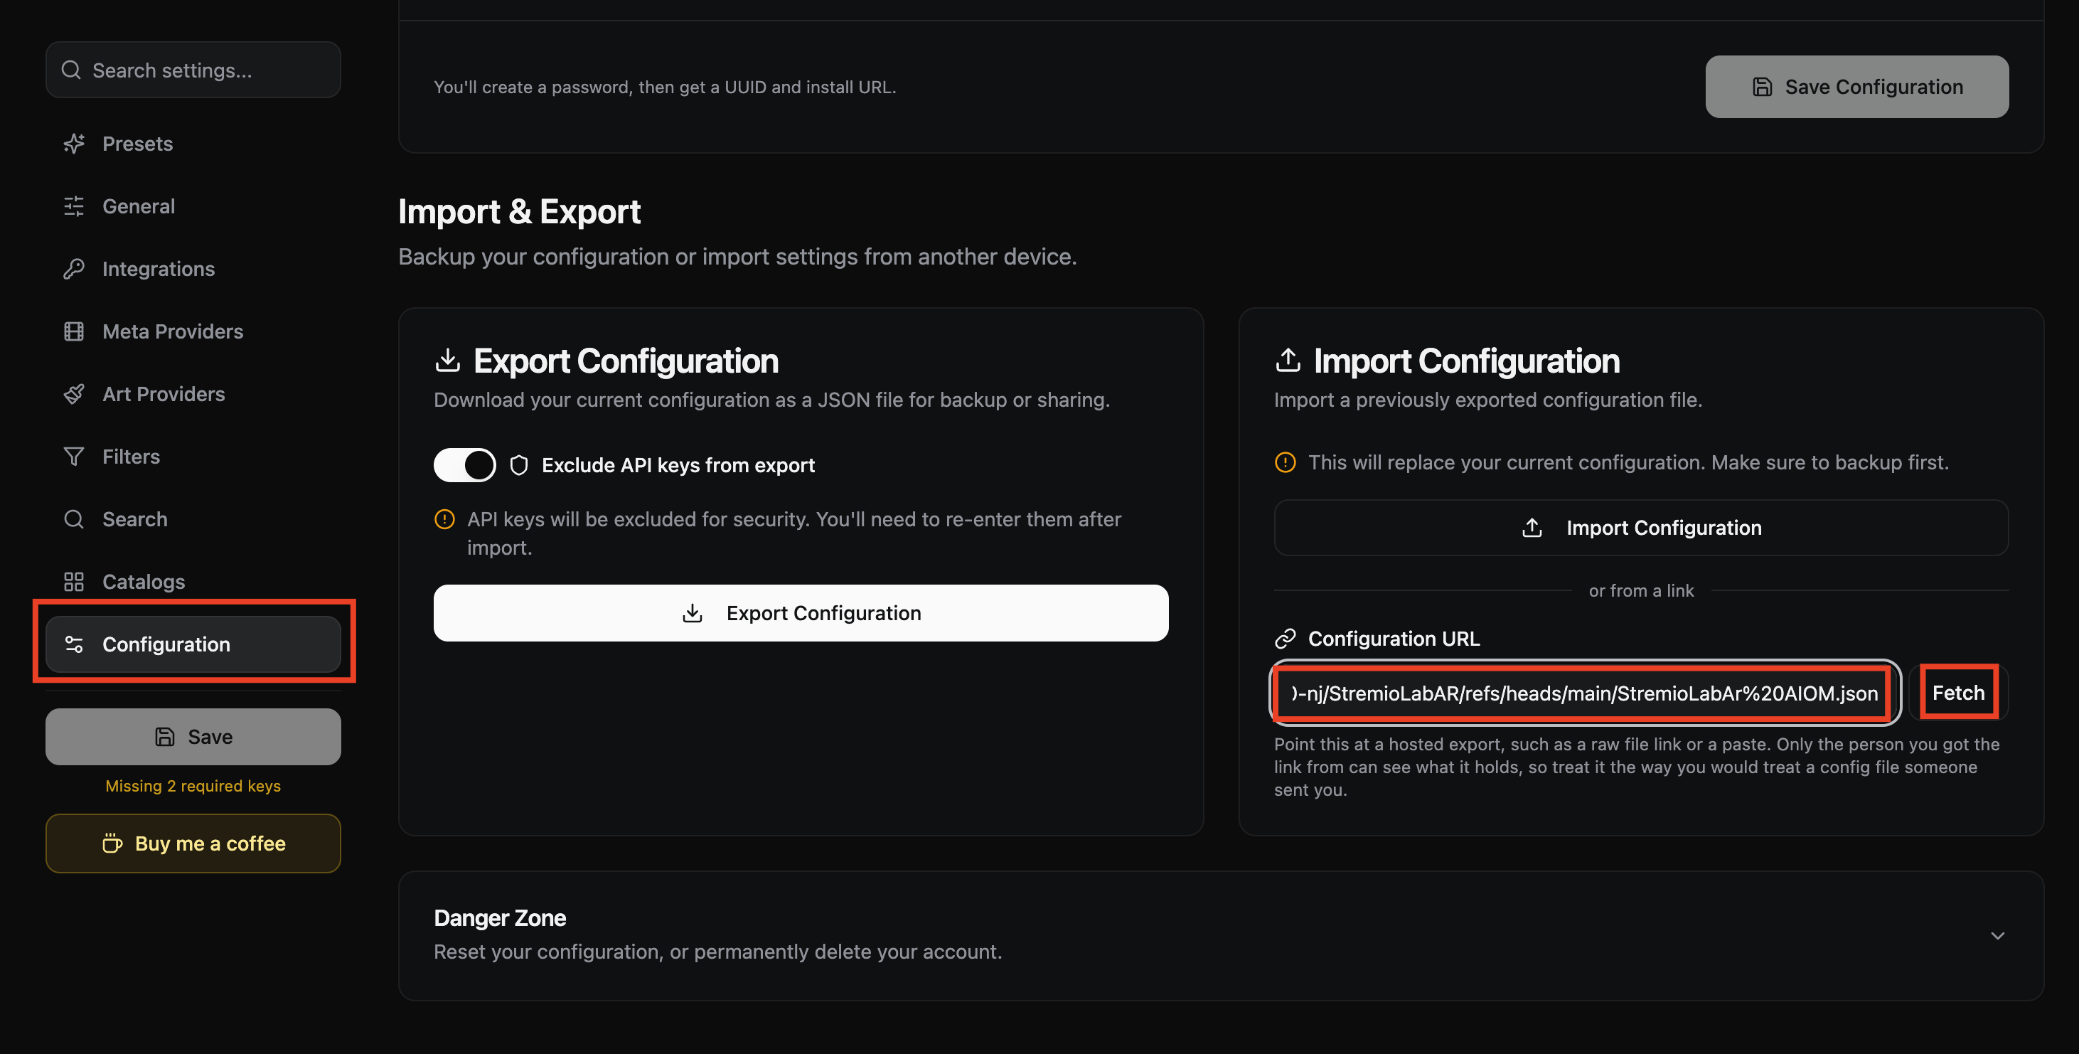Click the Filters funnel icon in the sidebar
This screenshot has height=1054, width=2079.
point(73,457)
